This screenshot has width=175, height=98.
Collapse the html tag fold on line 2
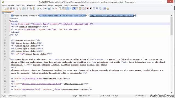10,19
